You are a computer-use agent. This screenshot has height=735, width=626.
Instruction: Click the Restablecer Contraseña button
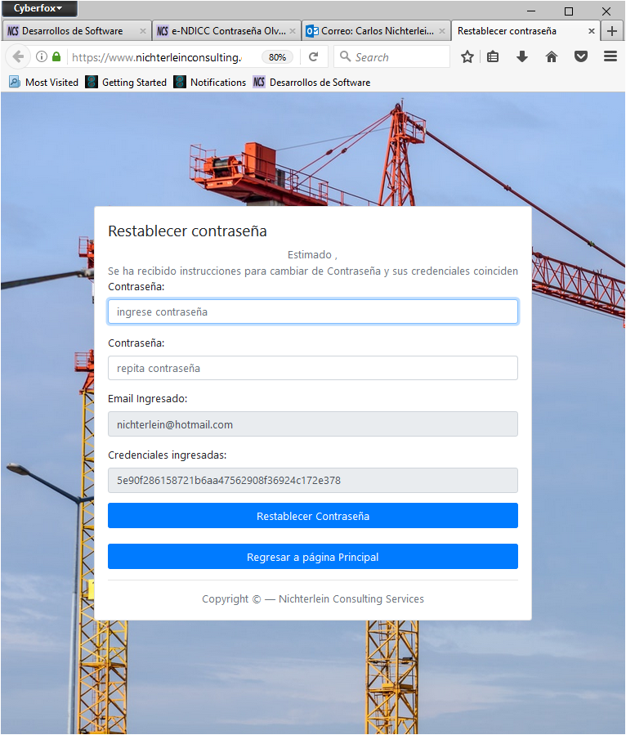tap(312, 516)
